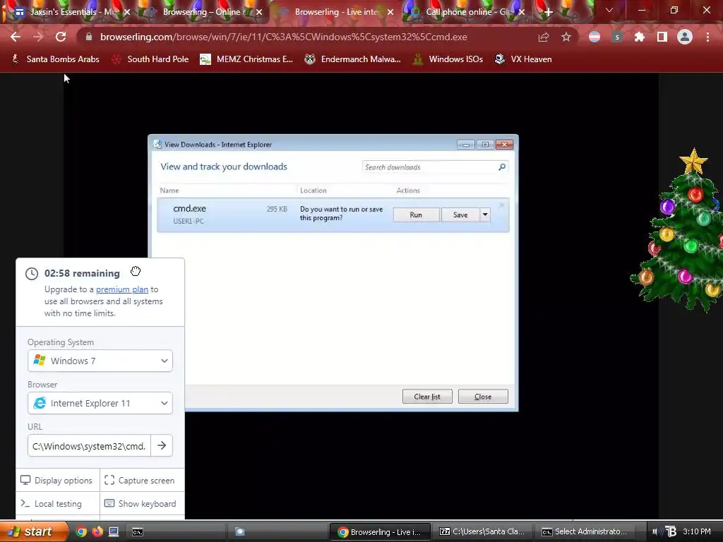Click the Actions column header
Image resolution: width=723 pixels, height=542 pixels.
click(x=408, y=191)
